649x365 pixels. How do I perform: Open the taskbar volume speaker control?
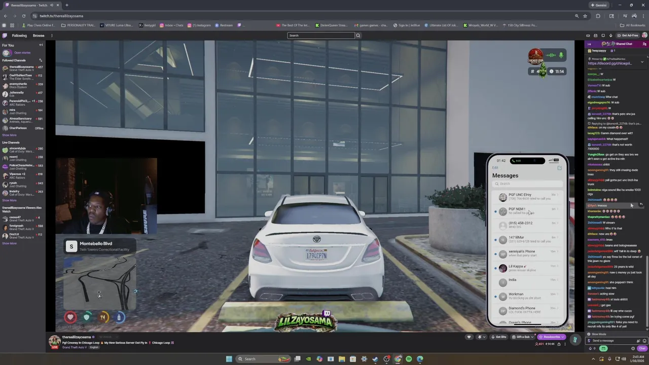pos(624,359)
